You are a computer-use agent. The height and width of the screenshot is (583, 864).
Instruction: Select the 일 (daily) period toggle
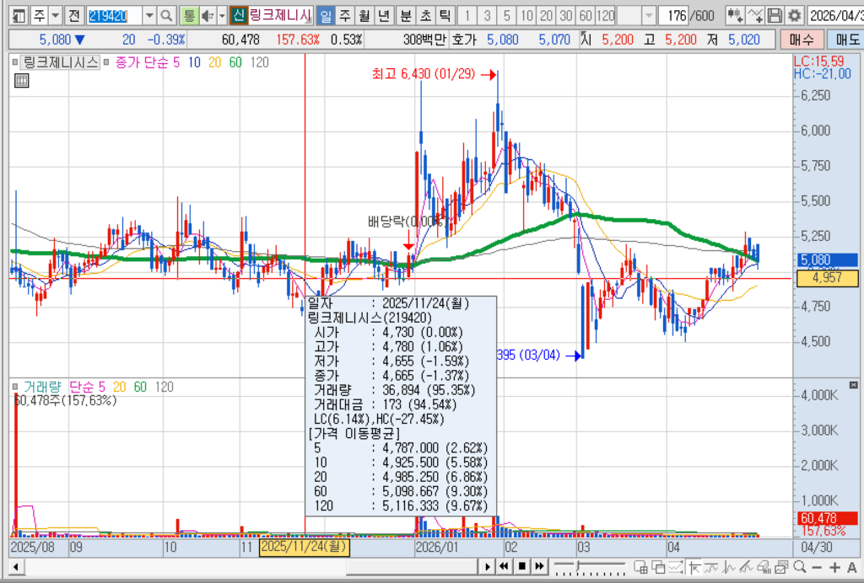[326, 15]
